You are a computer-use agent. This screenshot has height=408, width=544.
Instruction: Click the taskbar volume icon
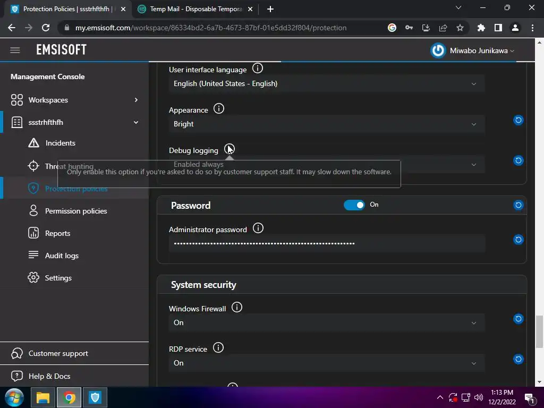(x=479, y=397)
